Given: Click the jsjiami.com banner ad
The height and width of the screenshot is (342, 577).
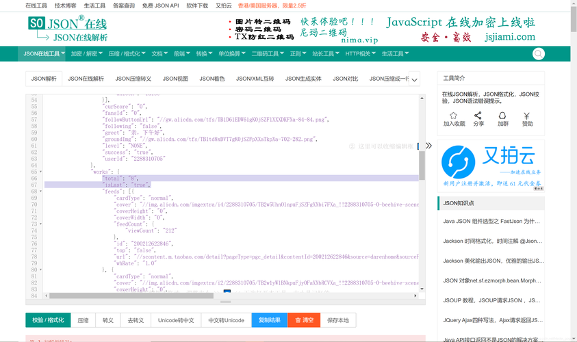Looking at the screenshot, I should coord(461,29).
